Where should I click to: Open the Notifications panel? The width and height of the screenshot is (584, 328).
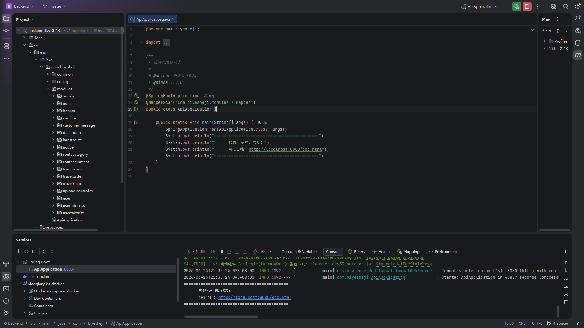578,19
